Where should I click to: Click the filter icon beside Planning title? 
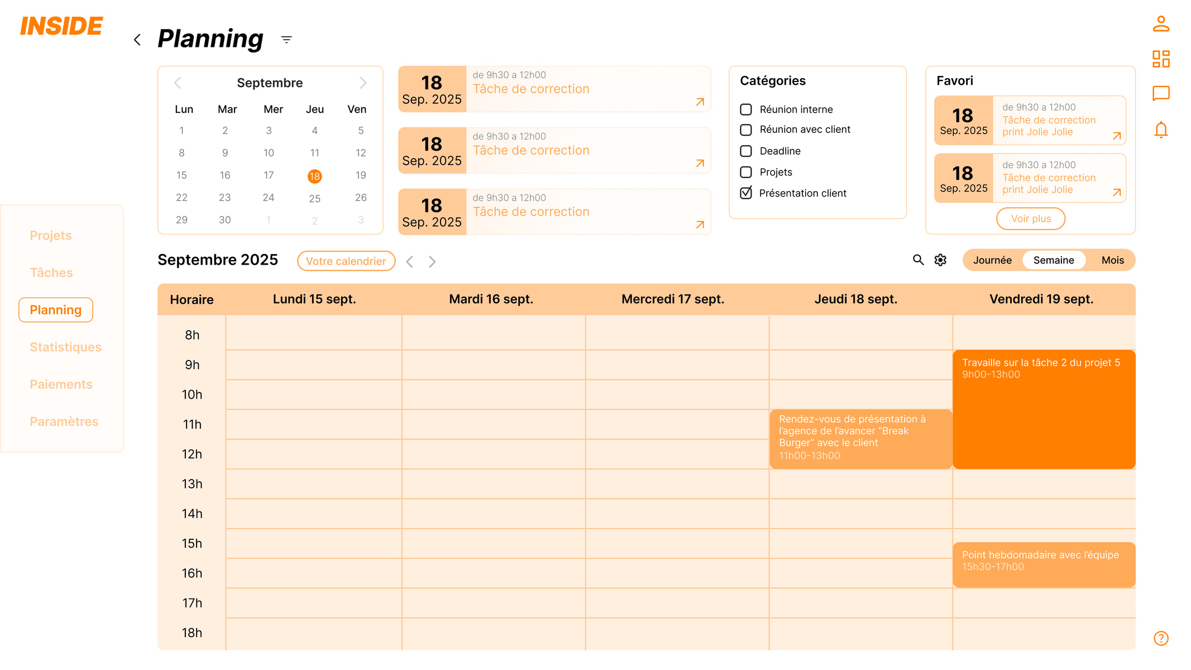click(286, 40)
